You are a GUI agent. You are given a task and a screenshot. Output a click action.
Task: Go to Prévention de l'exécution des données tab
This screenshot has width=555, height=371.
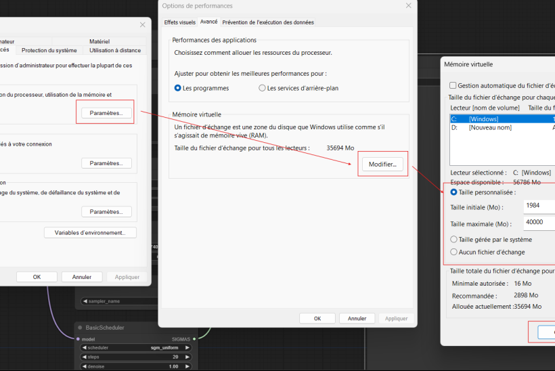coord(267,22)
